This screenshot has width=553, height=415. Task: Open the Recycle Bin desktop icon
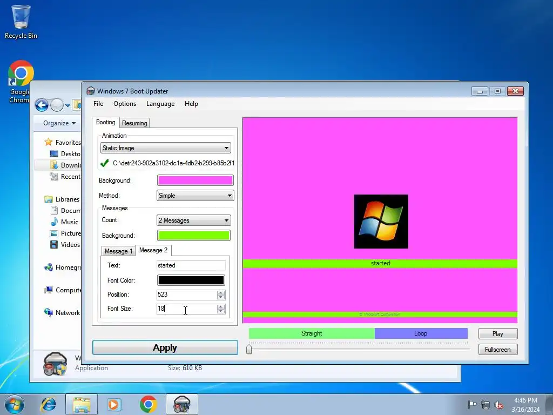coord(21,21)
